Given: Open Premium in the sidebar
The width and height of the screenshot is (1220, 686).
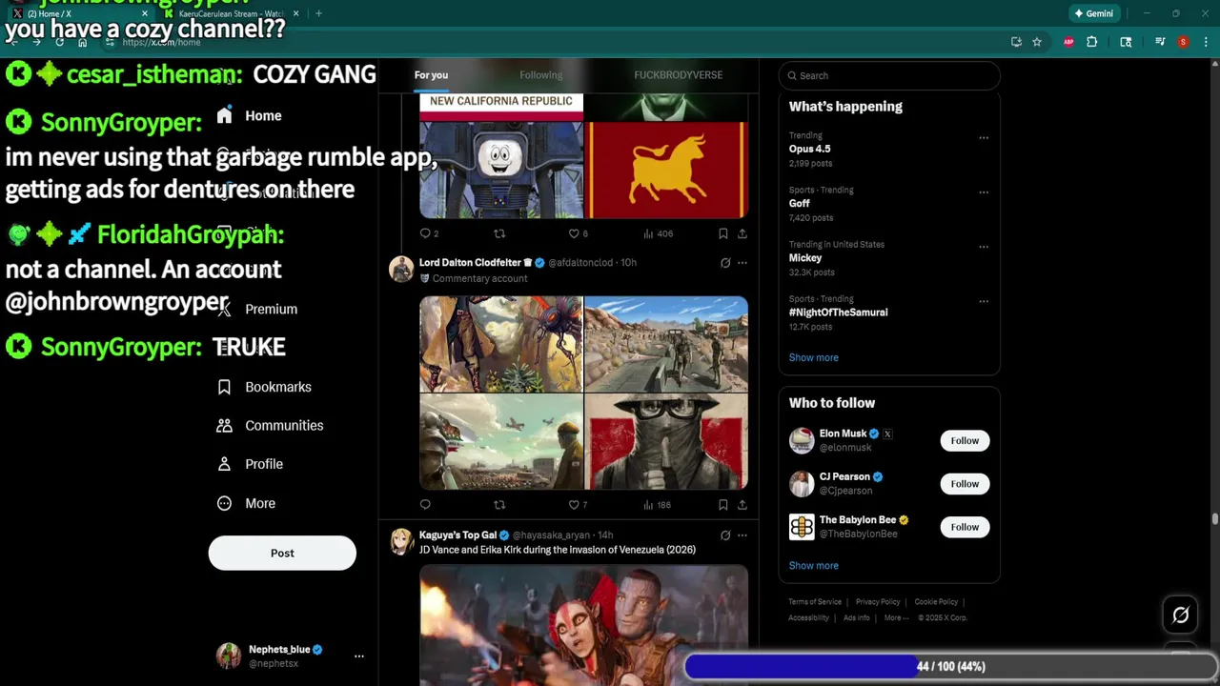Looking at the screenshot, I should click(x=257, y=309).
